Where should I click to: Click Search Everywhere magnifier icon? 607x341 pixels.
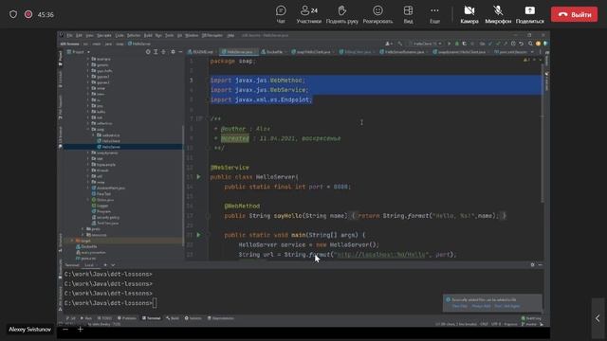pos(530,44)
